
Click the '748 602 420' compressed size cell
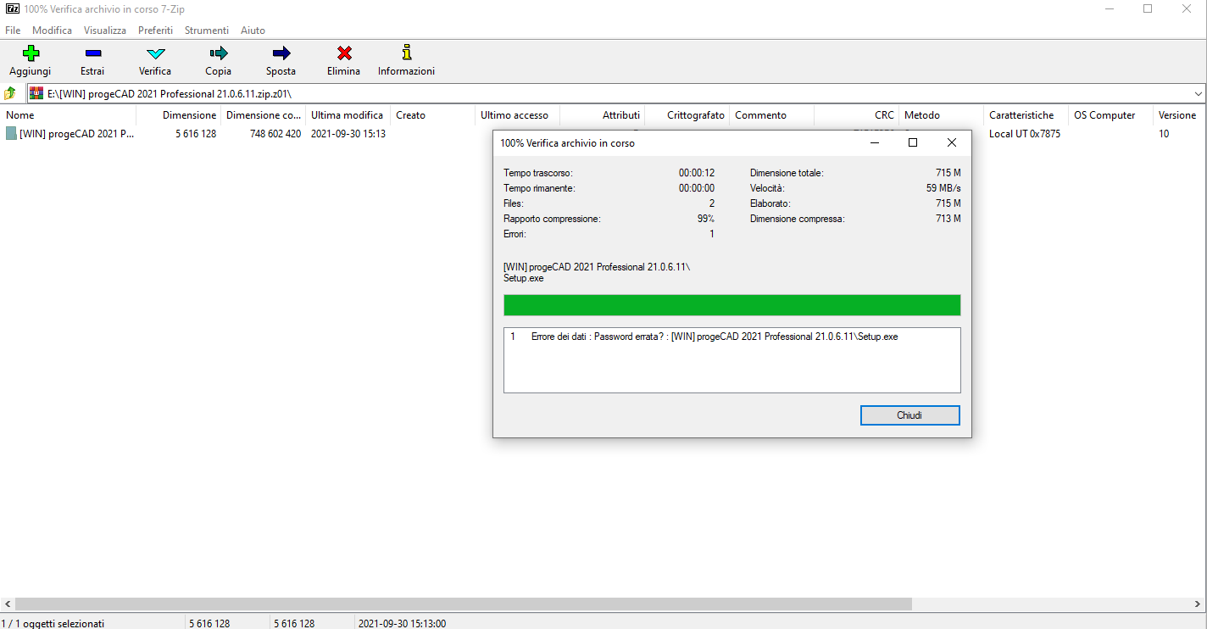275,134
